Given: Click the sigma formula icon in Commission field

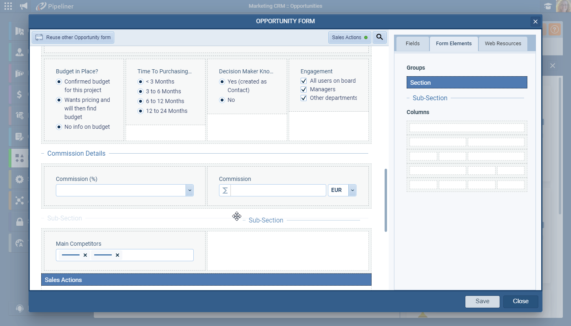Looking at the screenshot, I should (x=225, y=190).
